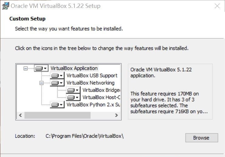This screenshot has width=225, height=157.
Task: Click the VirtualBox Networking feature drive icon
Action: [x=57, y=83]
